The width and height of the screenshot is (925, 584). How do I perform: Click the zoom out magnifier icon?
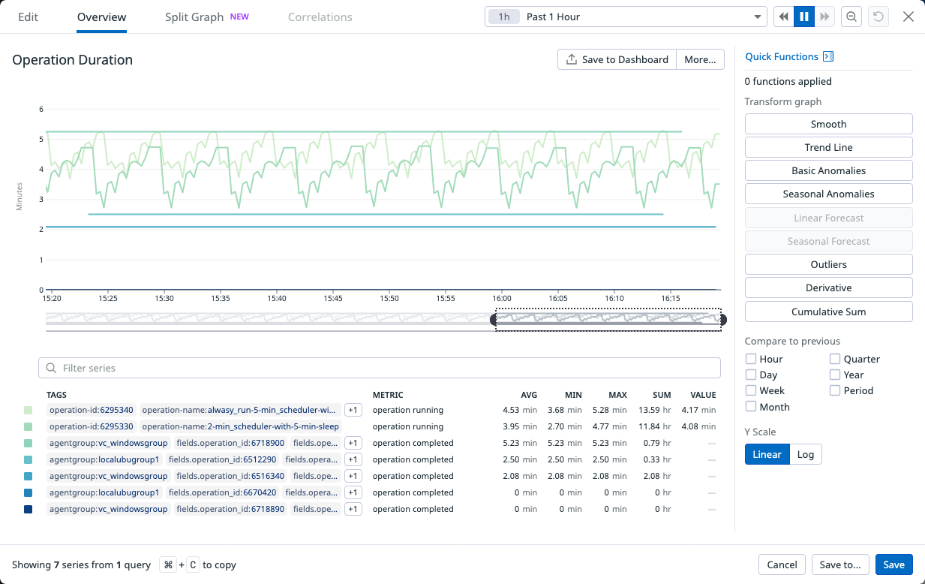pos(851,17)
